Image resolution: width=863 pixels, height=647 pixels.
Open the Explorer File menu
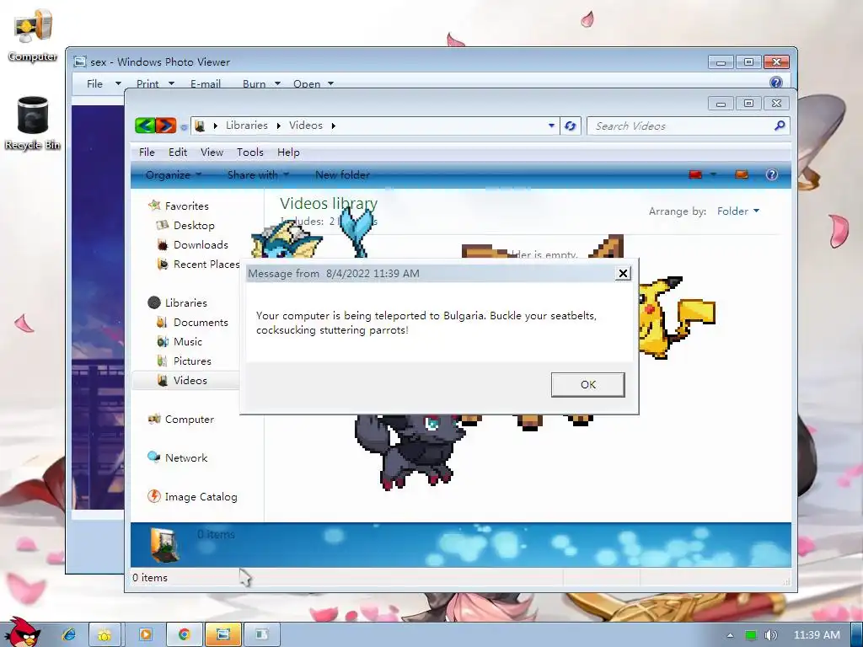tap(147, 152)
